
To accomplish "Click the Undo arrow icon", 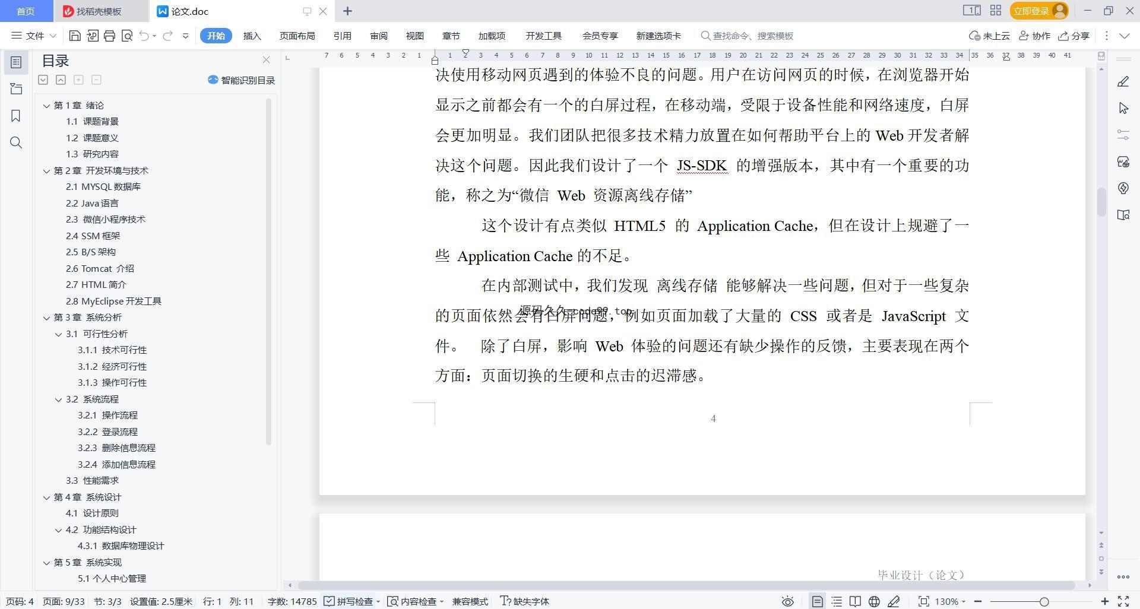I will (144, 36).
